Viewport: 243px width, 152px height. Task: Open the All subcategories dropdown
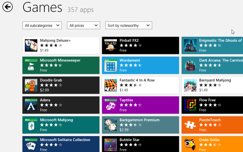pyautogui.click(x=42, y=25)
